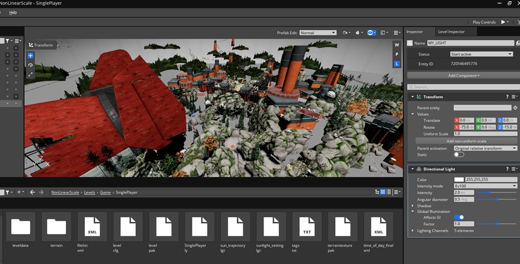520x264 pixels.
Task: Open the Status dropdown
Action: pyautogui.click(x=481, y=54)
